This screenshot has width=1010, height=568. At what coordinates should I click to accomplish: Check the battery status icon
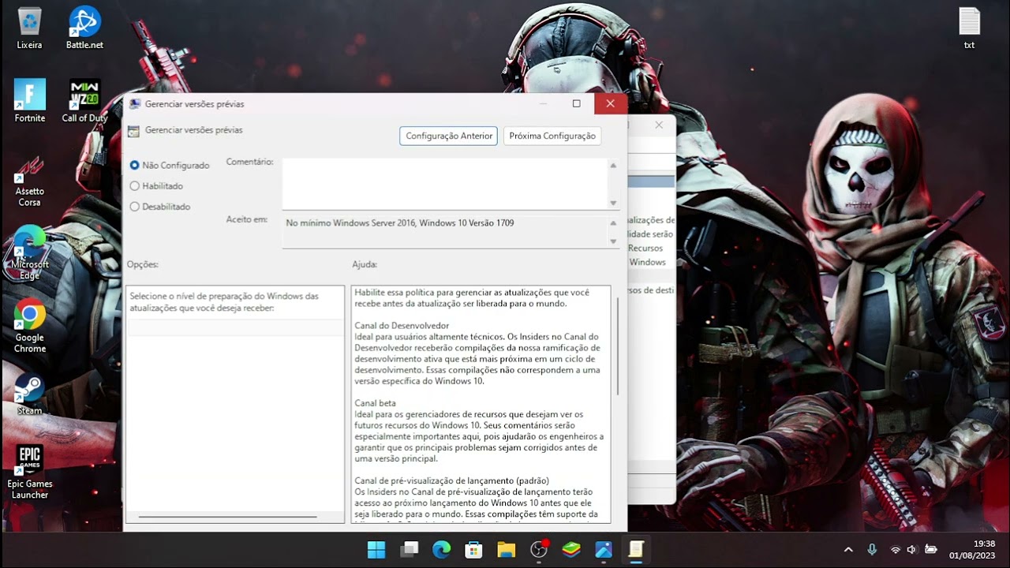931,550
